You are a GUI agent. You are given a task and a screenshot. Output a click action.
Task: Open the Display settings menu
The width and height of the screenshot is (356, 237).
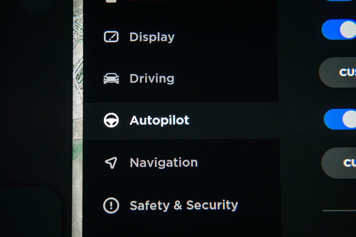[152, 37]
